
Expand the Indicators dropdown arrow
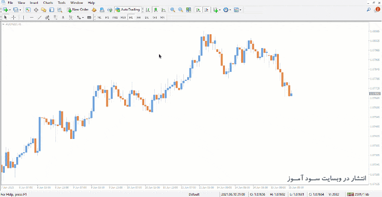[220, 10]
